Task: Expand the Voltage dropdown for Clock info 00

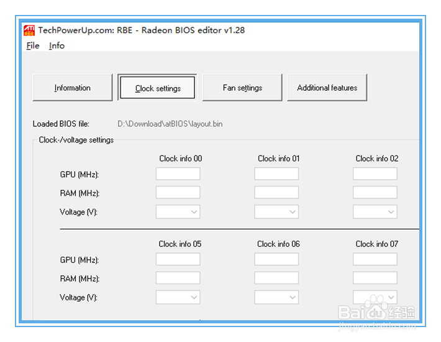Action: [178, 211]
